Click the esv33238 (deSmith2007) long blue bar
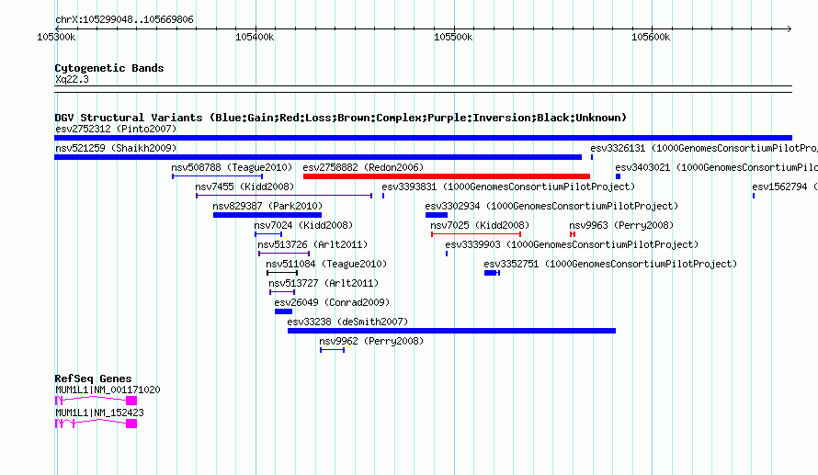The image size is (818, 475). [452, 331]
